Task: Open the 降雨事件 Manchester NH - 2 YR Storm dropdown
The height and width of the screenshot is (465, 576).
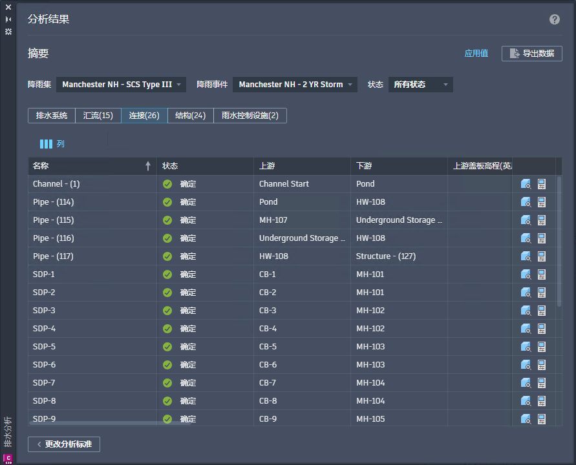Action: [295, 85]
